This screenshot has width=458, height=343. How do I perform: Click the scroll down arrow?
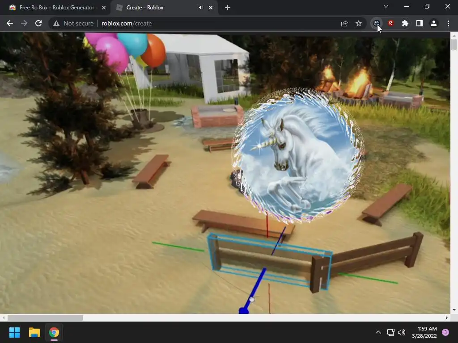click(454, 310)
